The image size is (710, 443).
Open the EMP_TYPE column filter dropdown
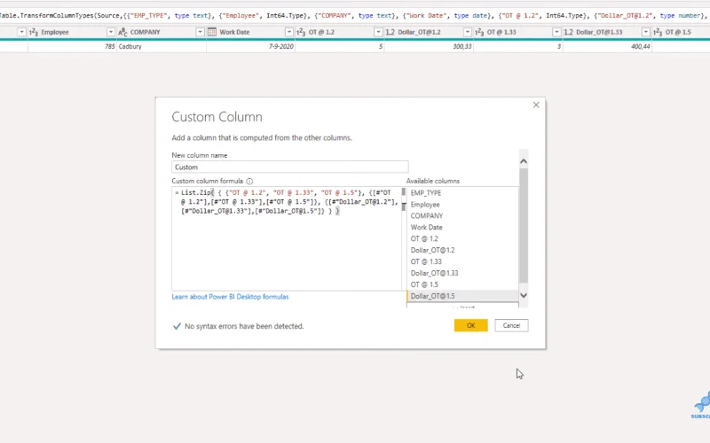point(21,32)
